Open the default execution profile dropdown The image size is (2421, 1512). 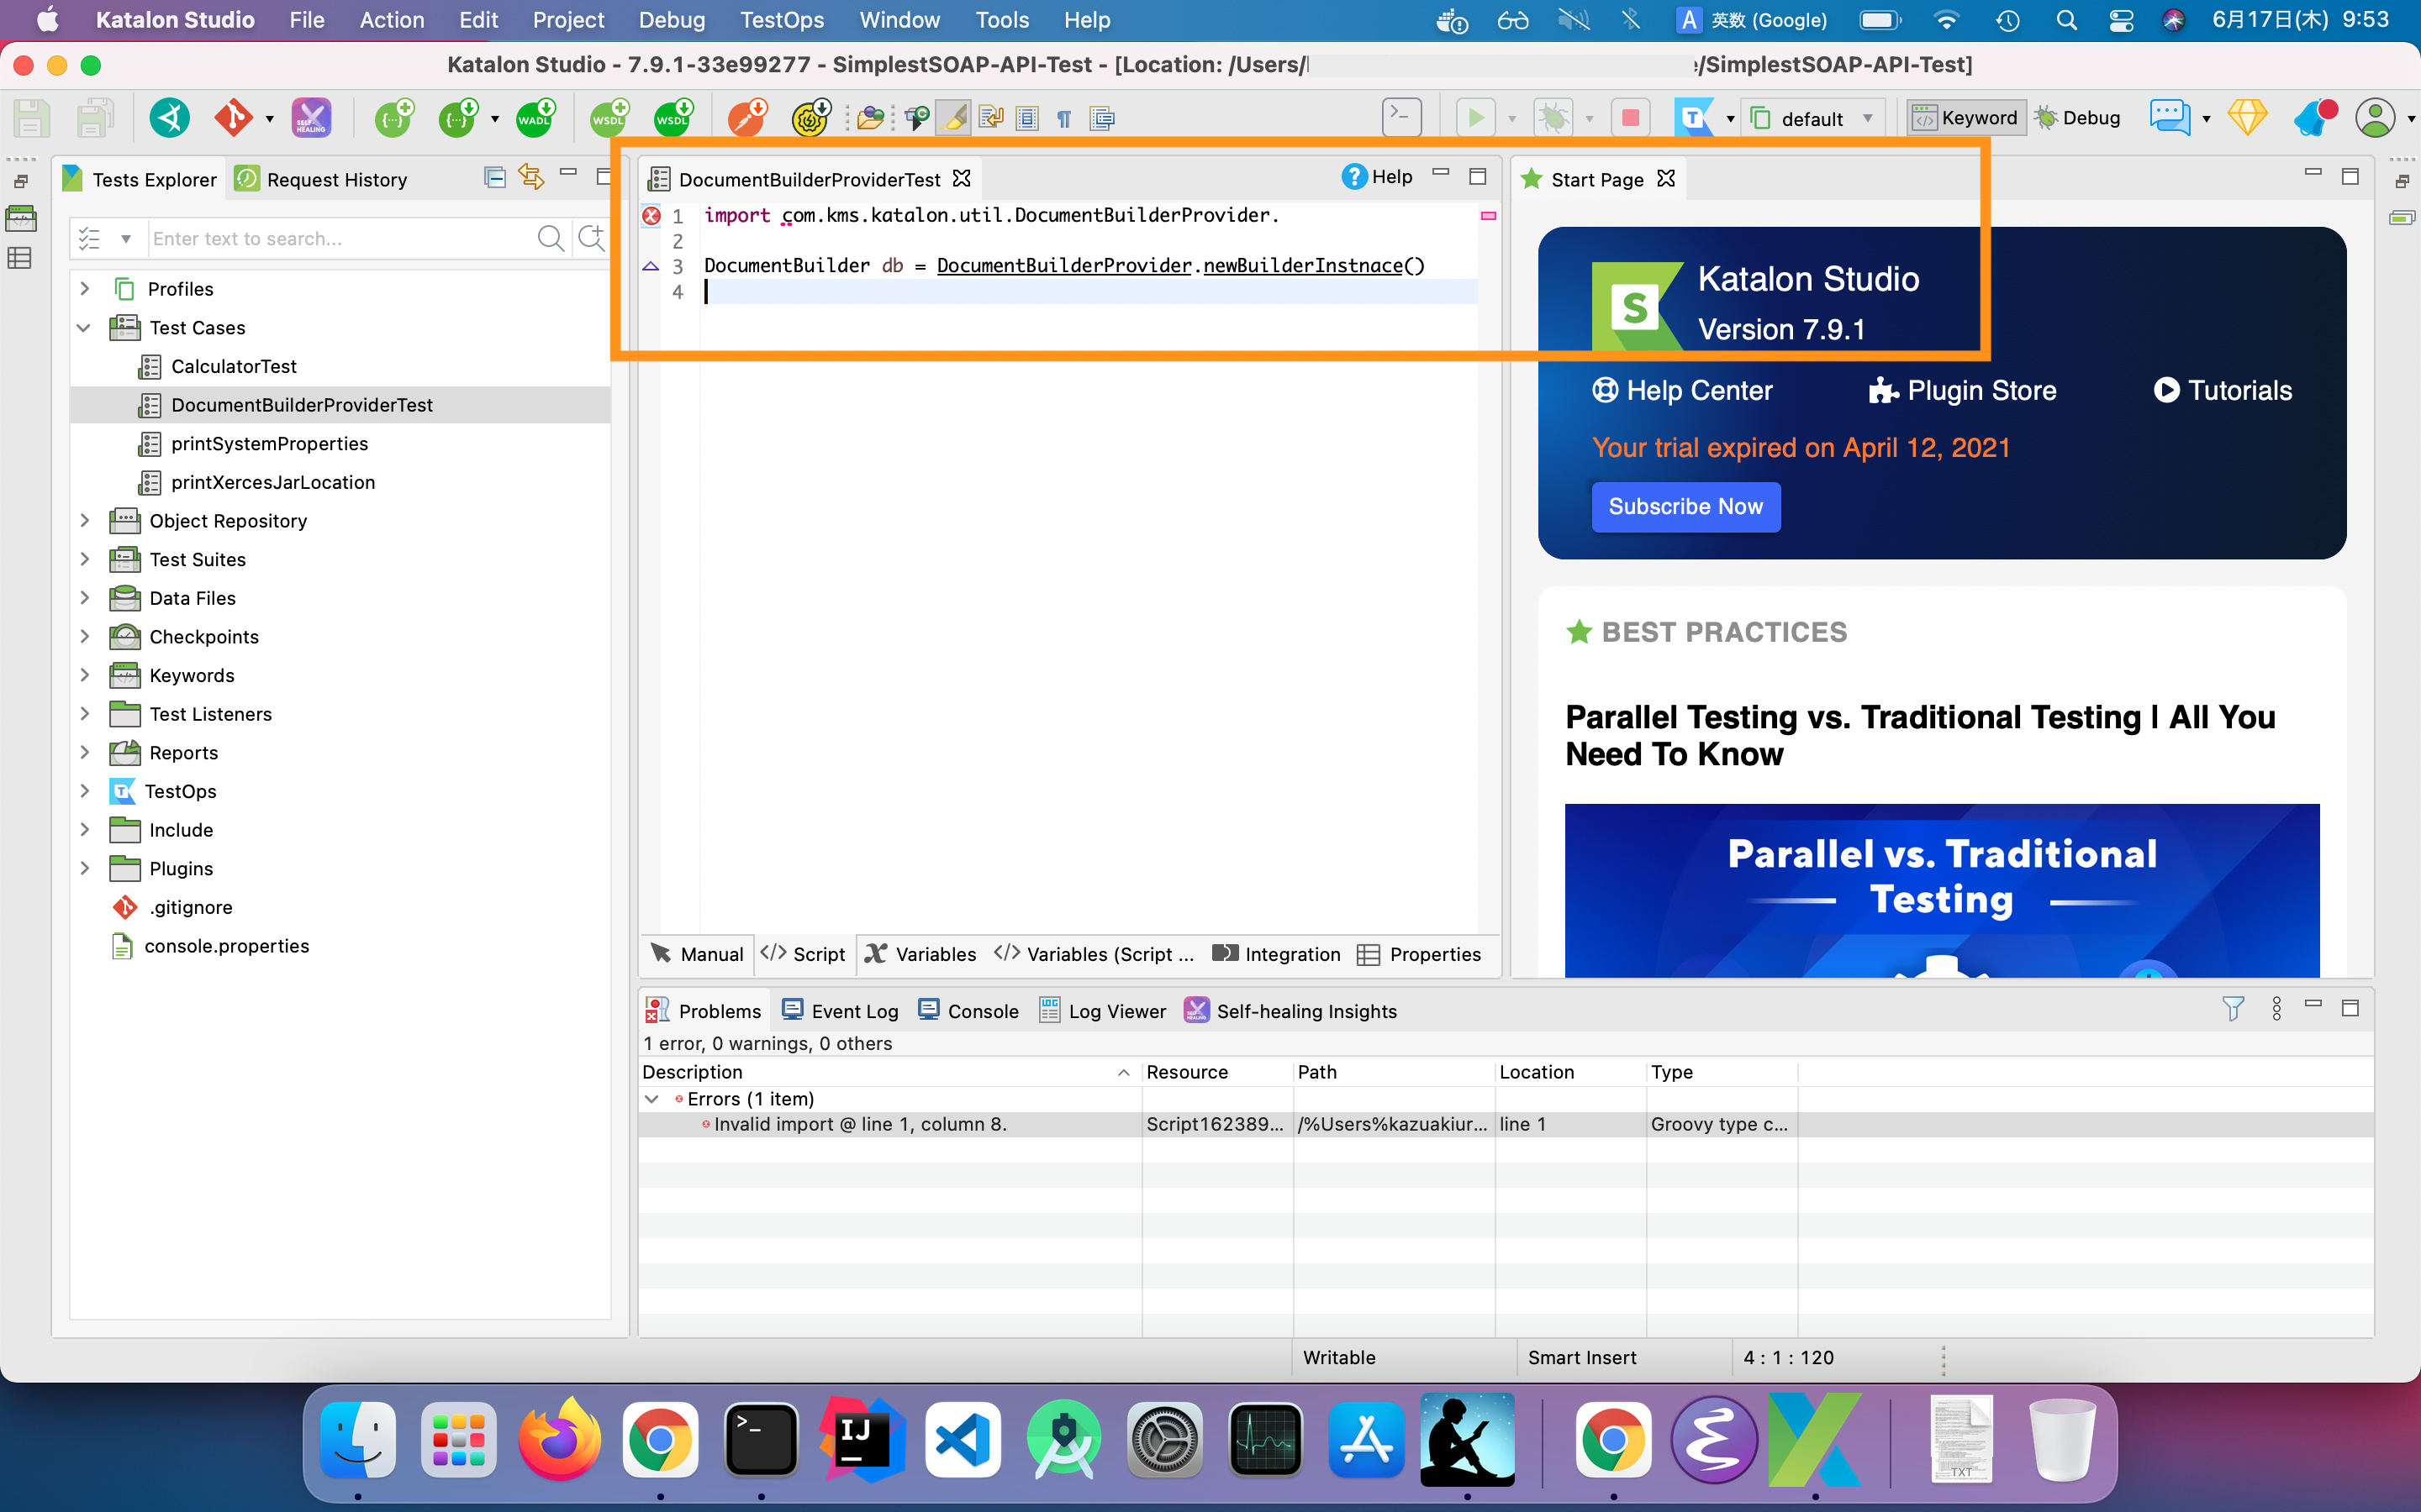click(x=1814, y=118)
